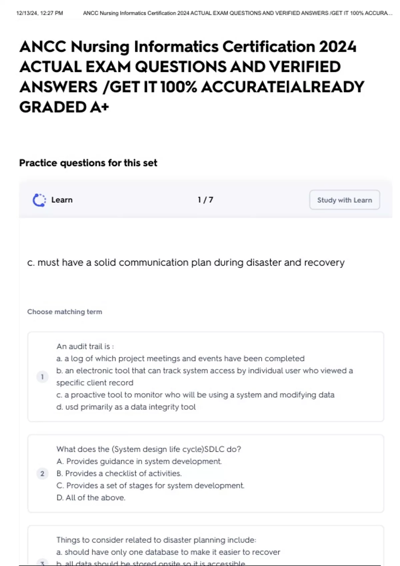
Task: Click 'a log of which project meetings' line
Action: [180, 359]
